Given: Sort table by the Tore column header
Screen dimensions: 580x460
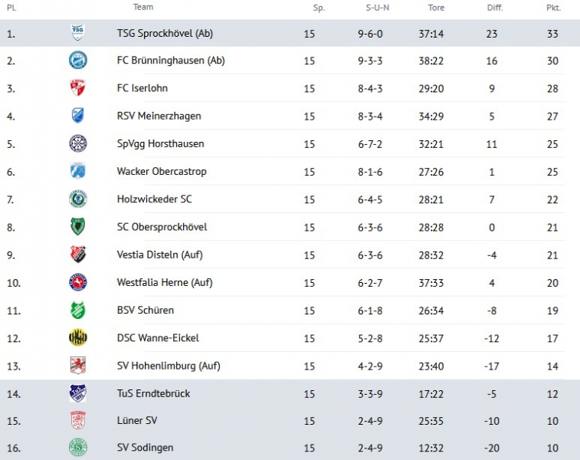Looking at the screenshot, I should [x=436, y=8].
